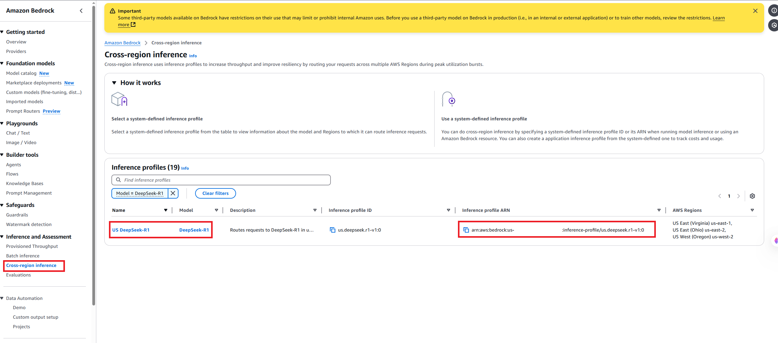Open Prompt Management in sidebar

point(29,193)
